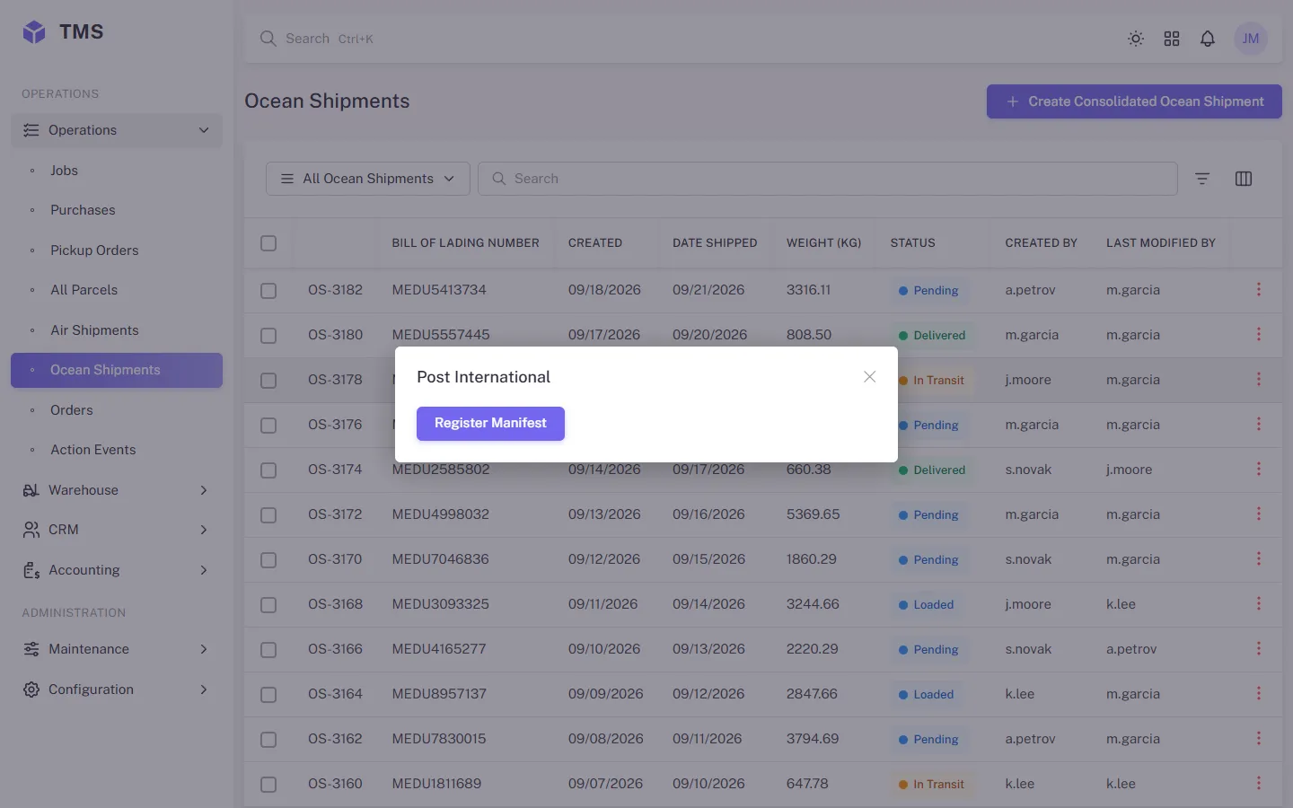The width and height of the screenshot is (1293, 808).
Task: Click the Accounting sidebar icon
Action: [31, 570]
